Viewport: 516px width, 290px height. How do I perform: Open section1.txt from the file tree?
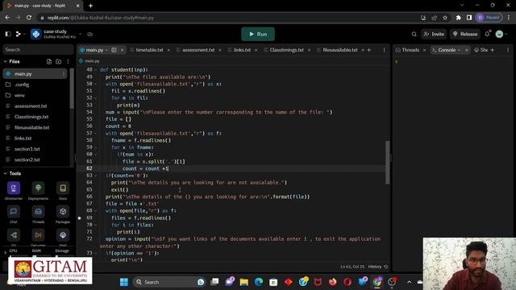(x=27, y=149)
